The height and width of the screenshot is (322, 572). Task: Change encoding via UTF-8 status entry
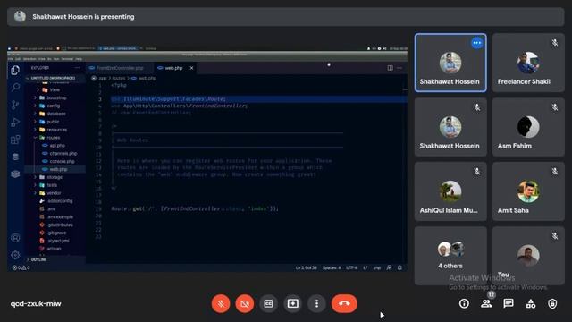point(351,267)
